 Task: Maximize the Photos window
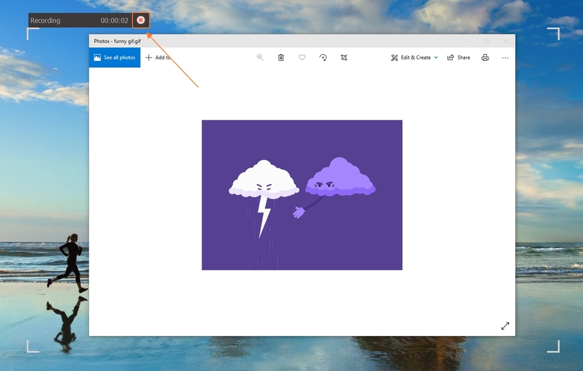coord(486,41)
